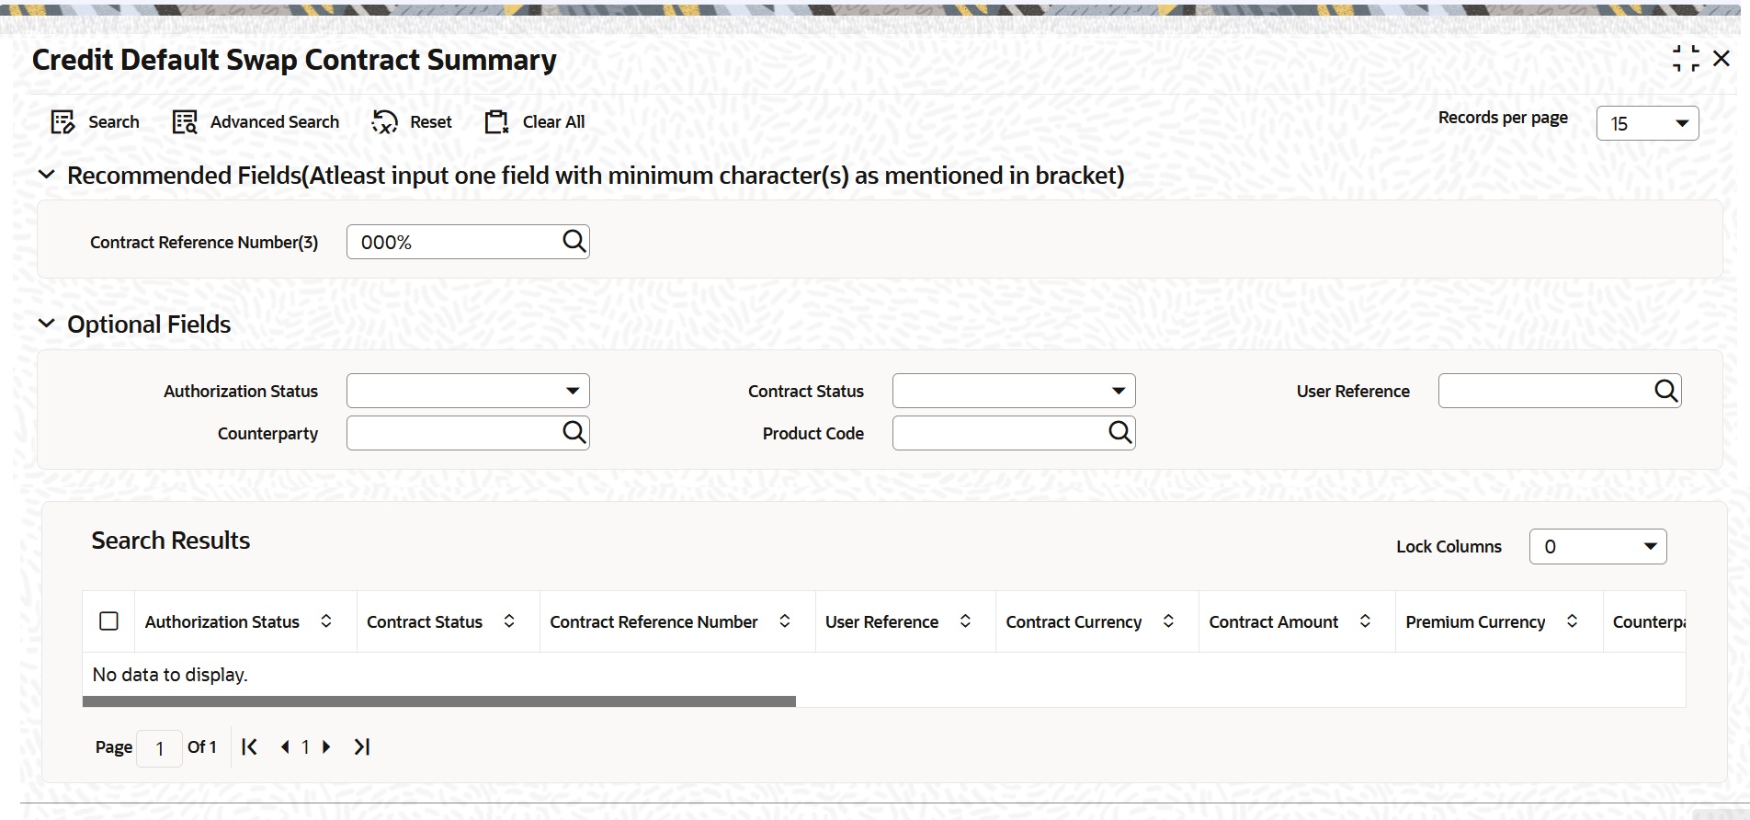Open the Authorization Status dropdown
The image size is (1750, 820).
click(x=468, y=391)
